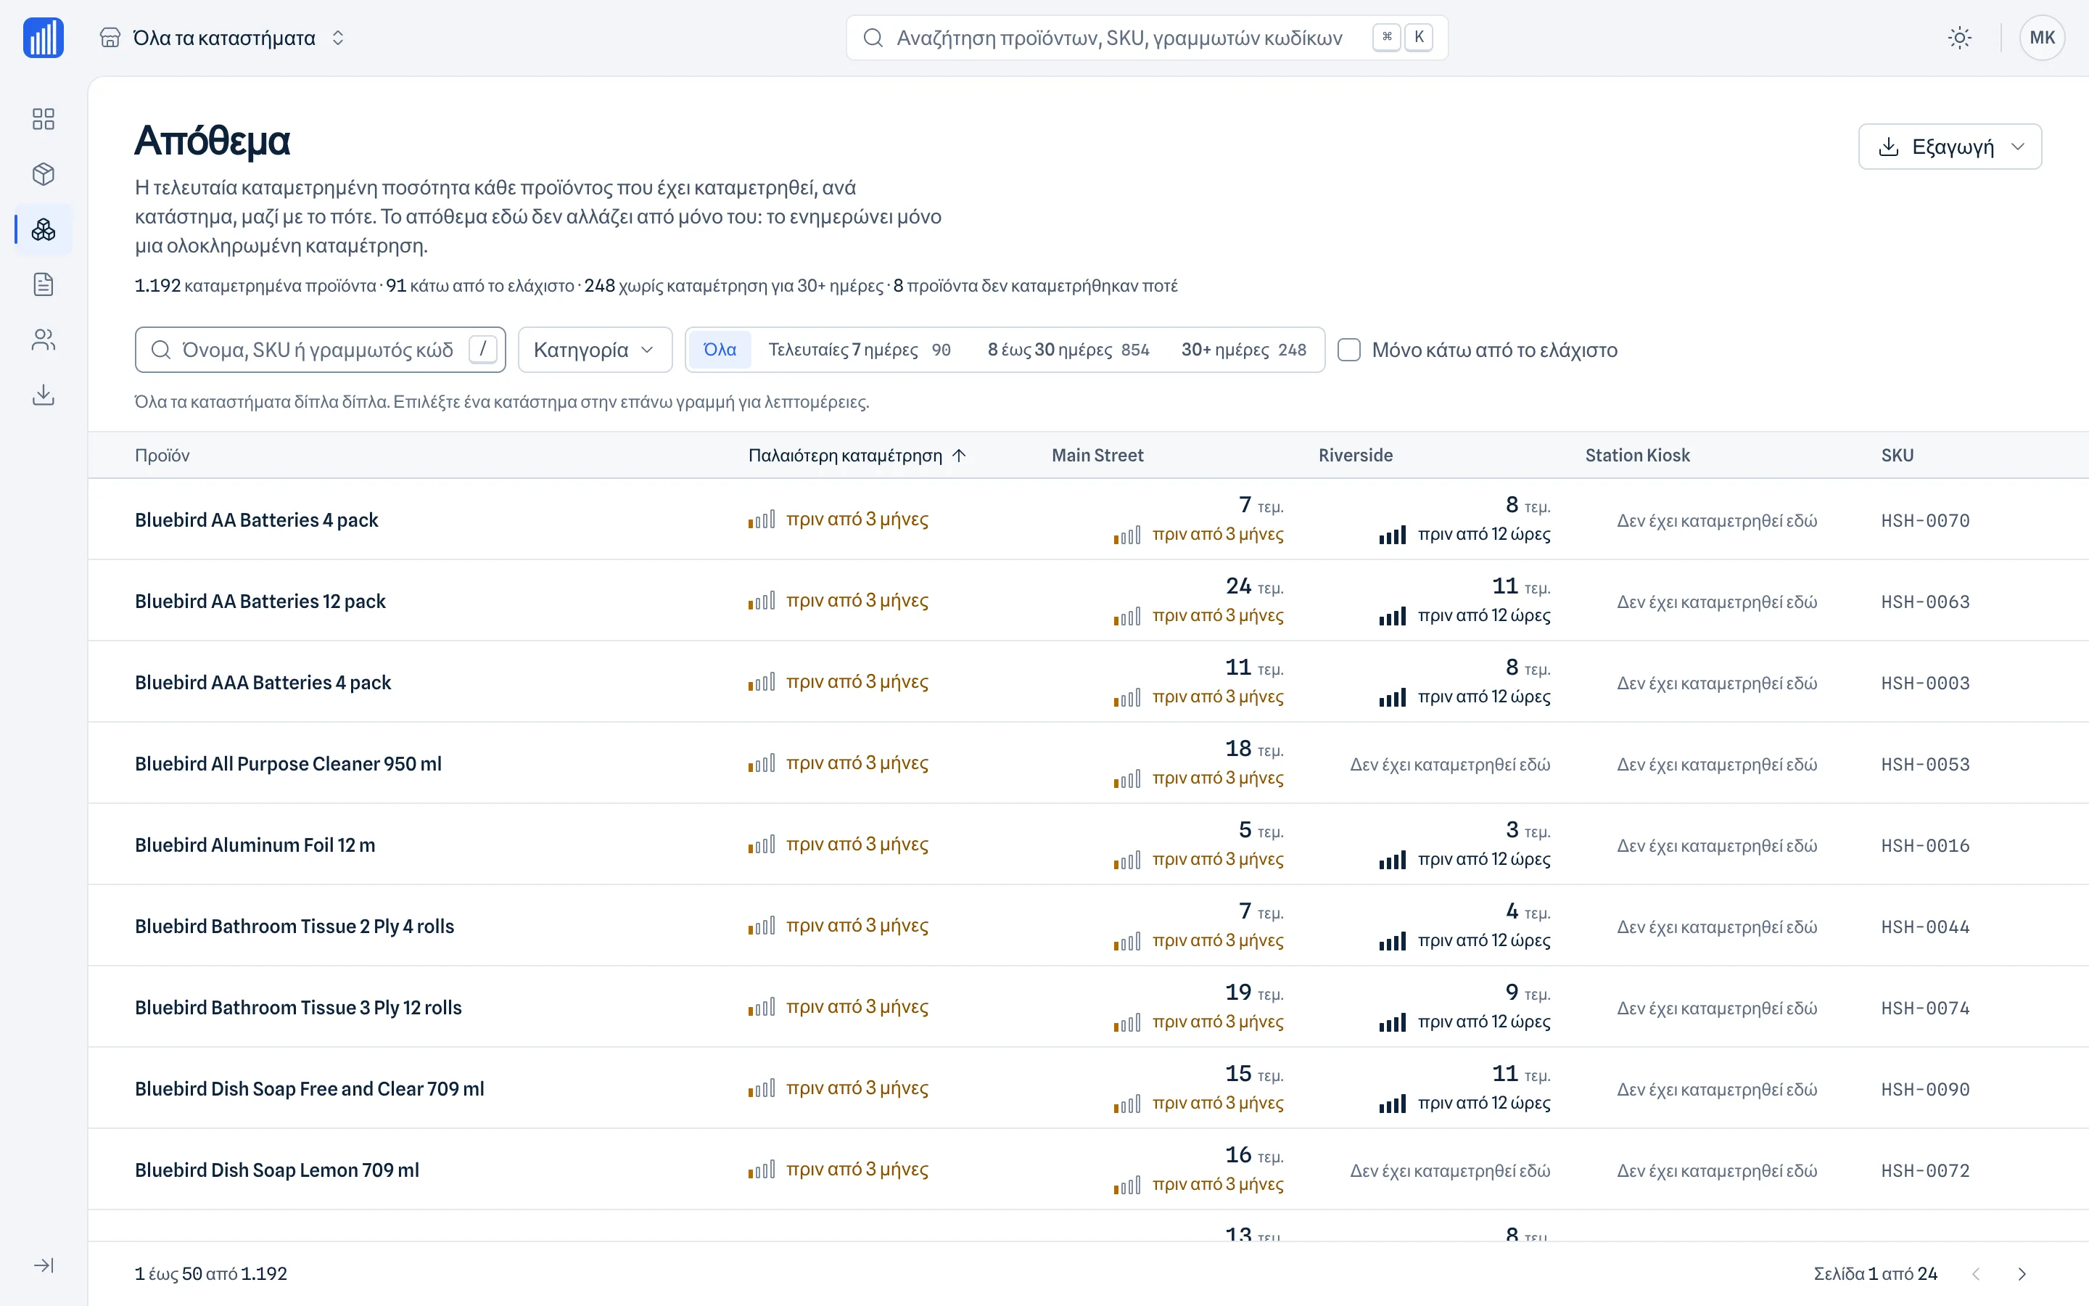This screenshot has height=1306, width=2089.
Task: Enable the Μόνο κάτω από το ελάχιστο checkbox
Action: 1348,350
